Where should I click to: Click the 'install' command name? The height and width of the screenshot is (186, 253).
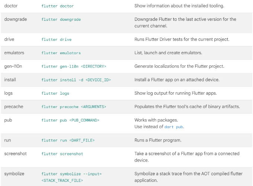click(x=10, y=80)
